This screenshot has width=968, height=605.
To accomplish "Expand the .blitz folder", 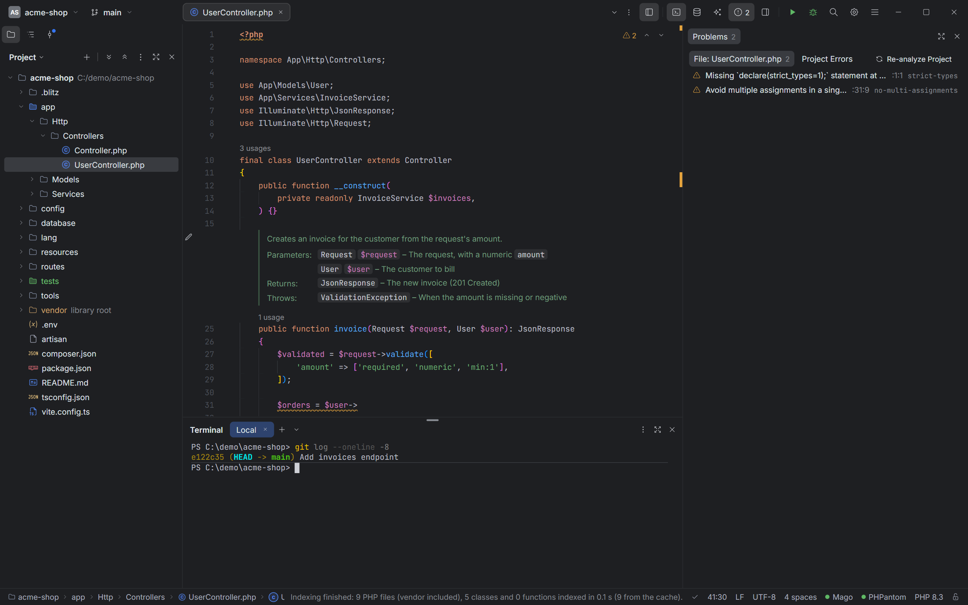I will click(x=21, y=92).
